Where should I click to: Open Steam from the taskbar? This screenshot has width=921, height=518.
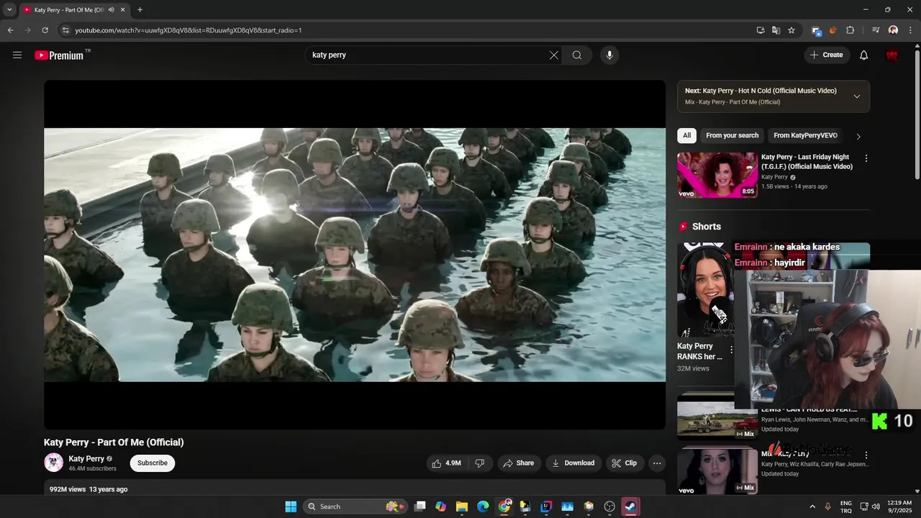point(630,506)
